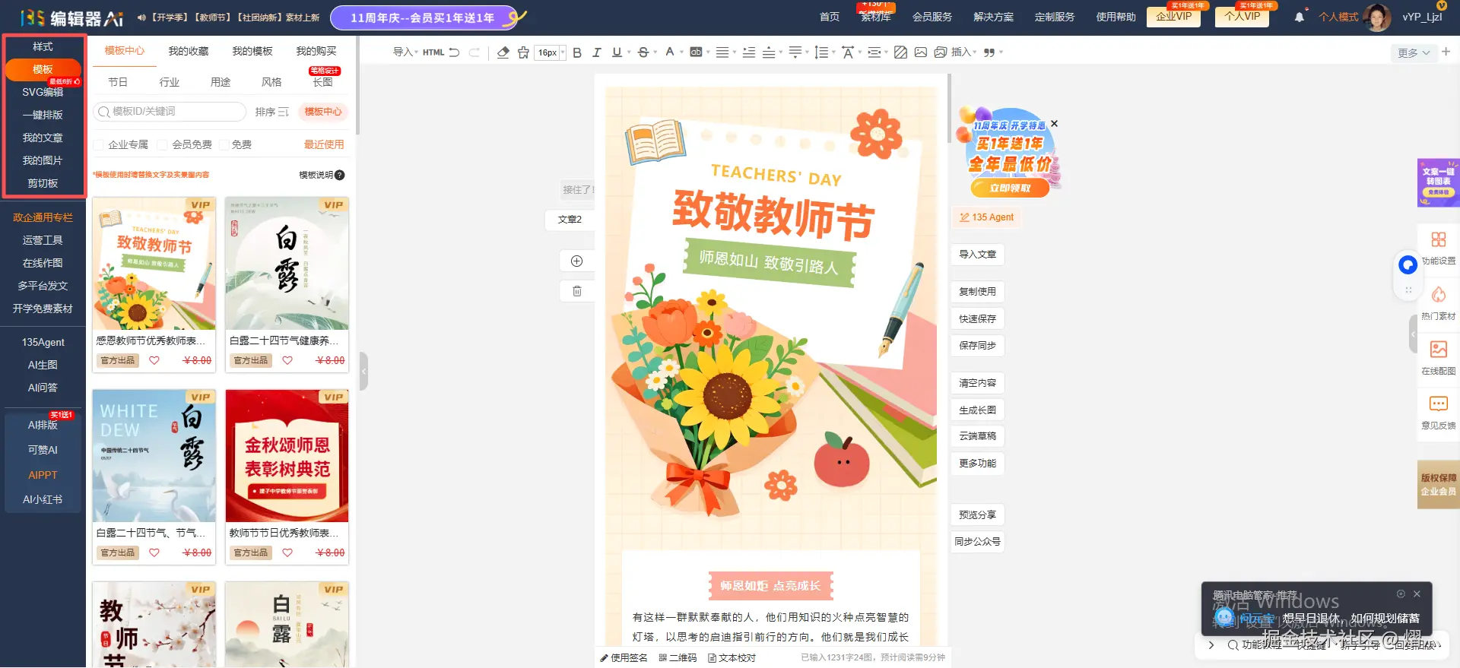Open the WHITE DEW template thumbnail

click(154, 456)
